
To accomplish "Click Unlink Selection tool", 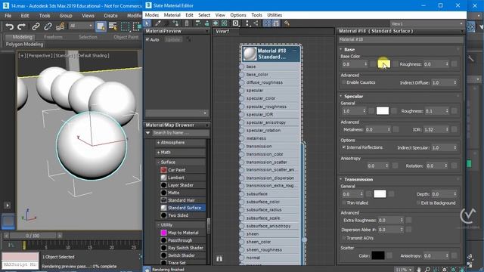I will (x=48, y=26).
